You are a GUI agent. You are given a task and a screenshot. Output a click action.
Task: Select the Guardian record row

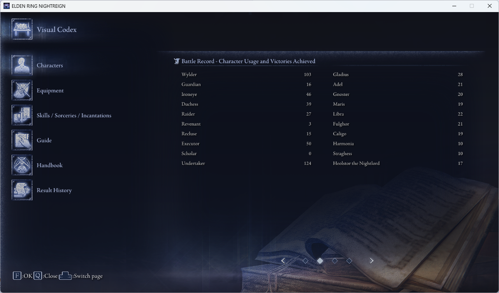(x=246, y=84)
